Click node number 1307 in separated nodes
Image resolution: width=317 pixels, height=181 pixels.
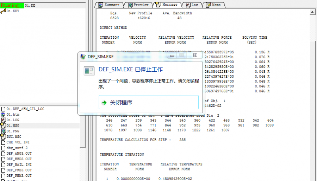(x=225, y=130)
